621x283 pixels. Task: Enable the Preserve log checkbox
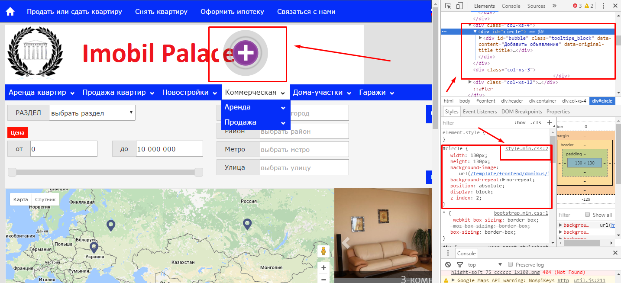pyautogui.click(x=511, y=264)
